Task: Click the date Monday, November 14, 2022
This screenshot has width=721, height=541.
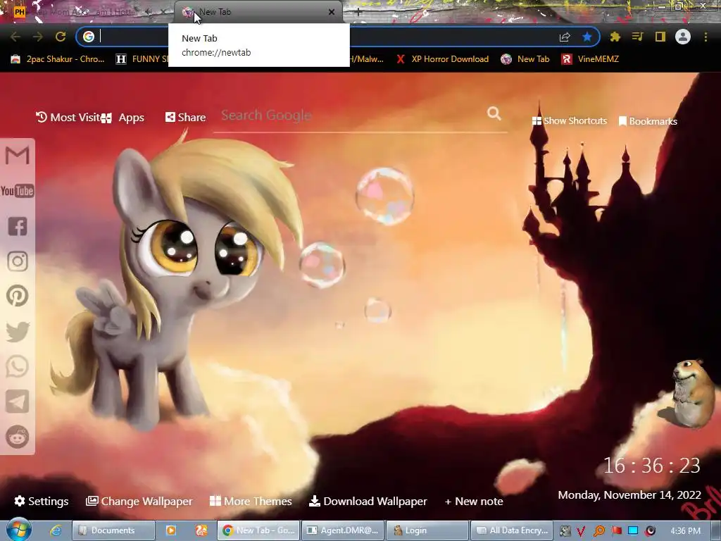Action: point(629,495)
